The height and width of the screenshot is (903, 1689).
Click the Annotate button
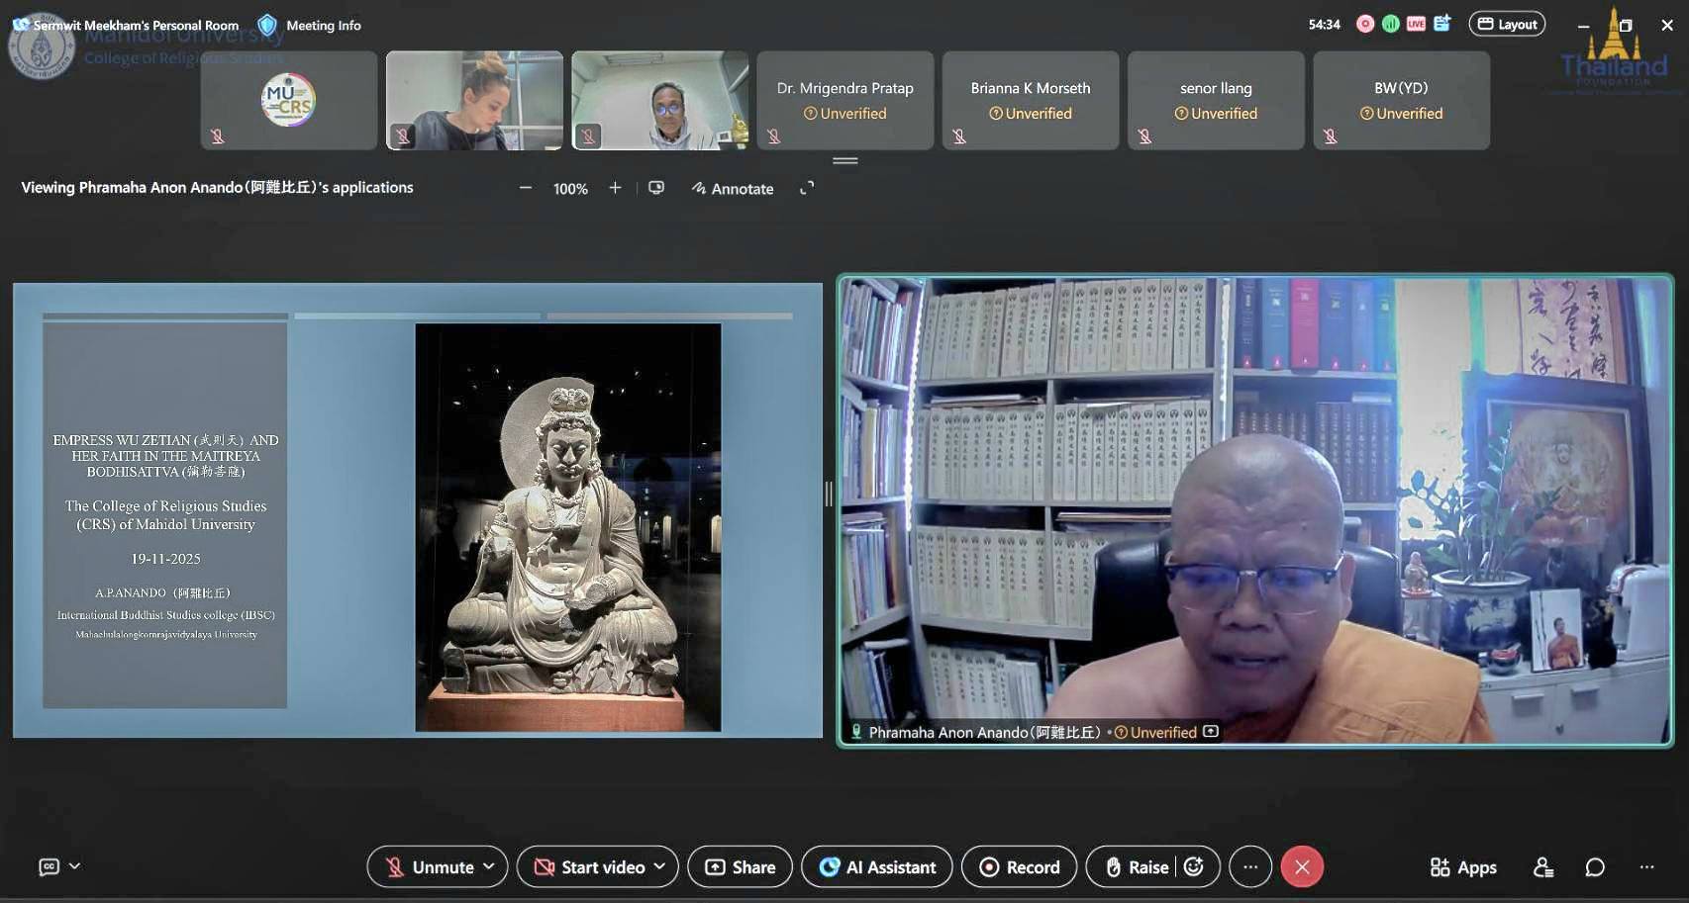[733, 188]
